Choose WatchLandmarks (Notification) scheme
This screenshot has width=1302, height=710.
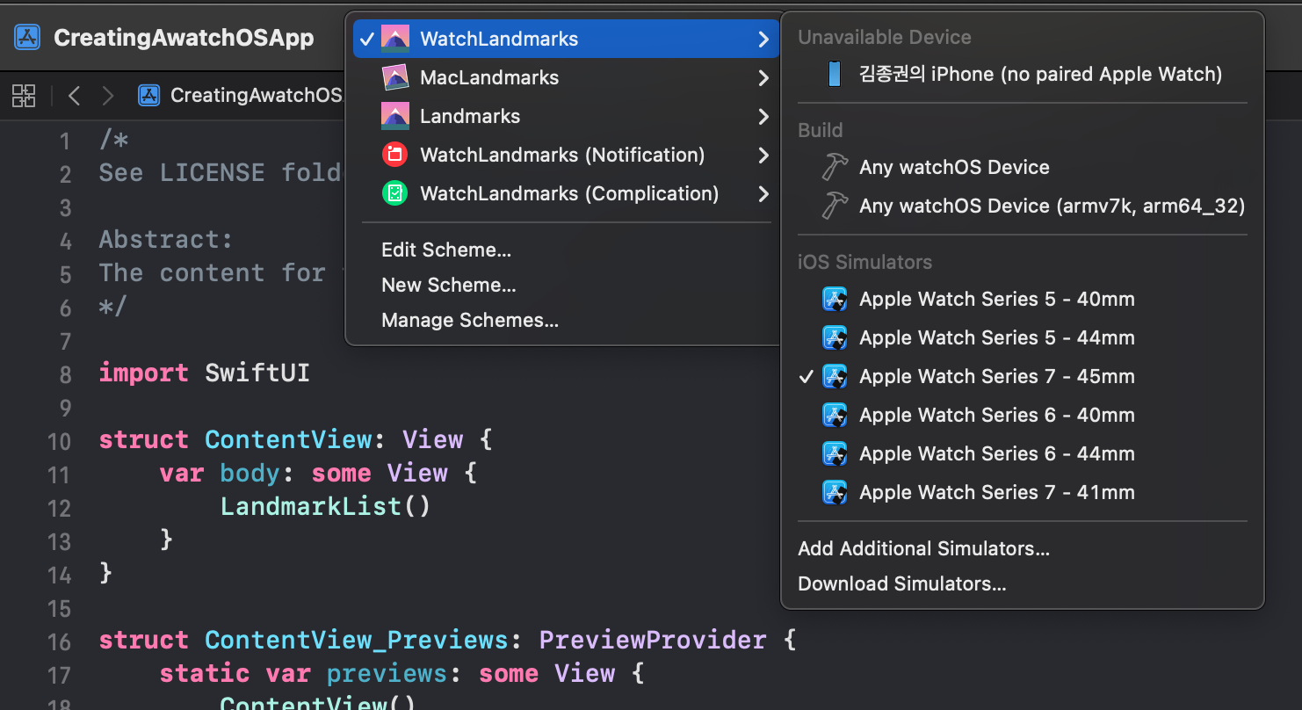click(567, 155)
